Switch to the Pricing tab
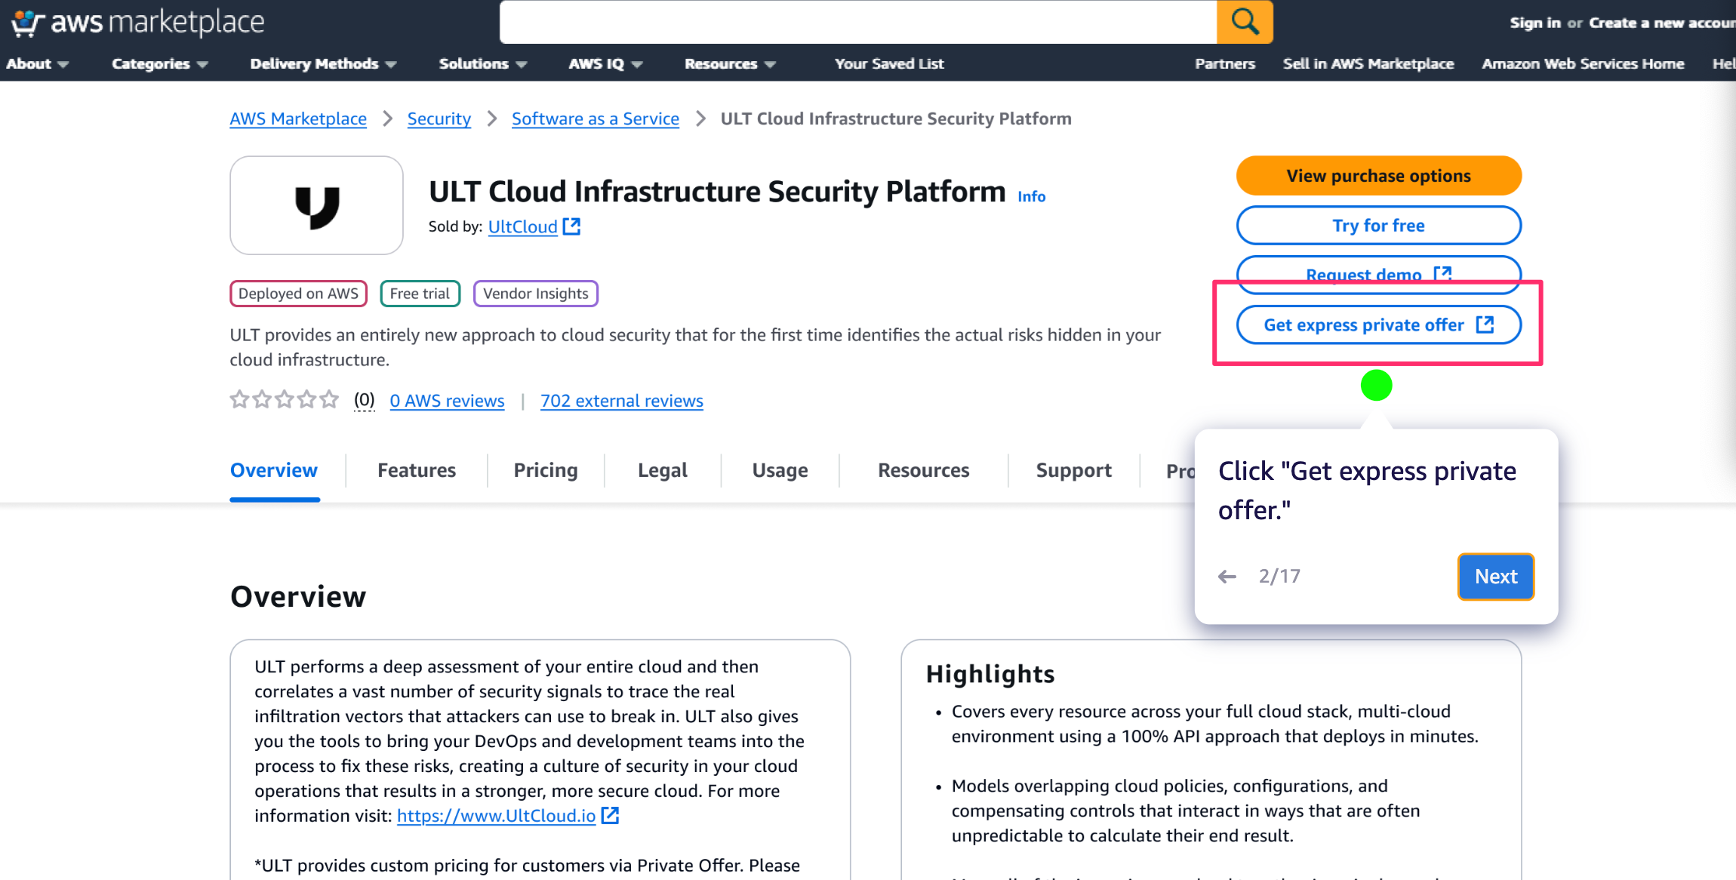 [x=545, y=470]
